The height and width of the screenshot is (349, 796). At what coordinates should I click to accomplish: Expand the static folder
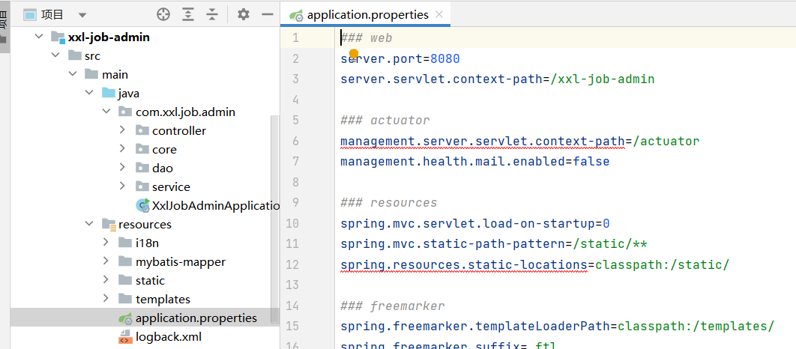(x=106, y=280)
